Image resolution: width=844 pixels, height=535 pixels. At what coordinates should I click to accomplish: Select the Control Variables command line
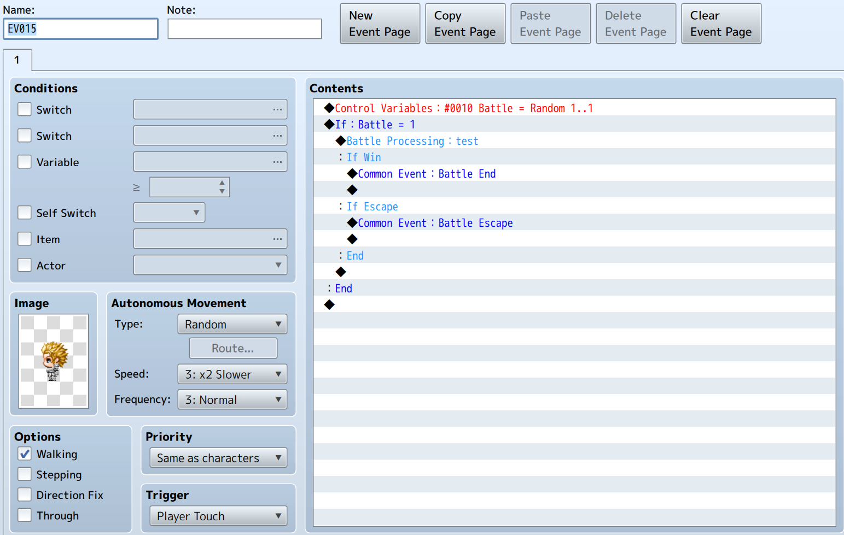click(574, 108)
